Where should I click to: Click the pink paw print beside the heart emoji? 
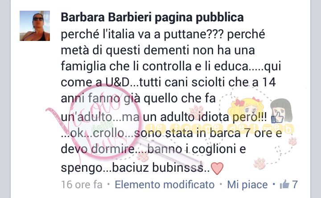click(x=259, y=163)
